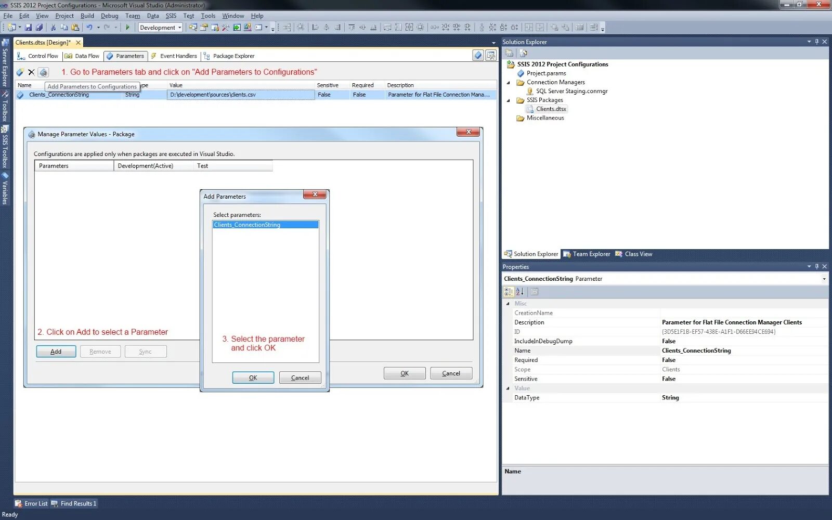Click the Properties icon in Solution Explorer toolbar
832x520 pixels.
click(510, 53)
